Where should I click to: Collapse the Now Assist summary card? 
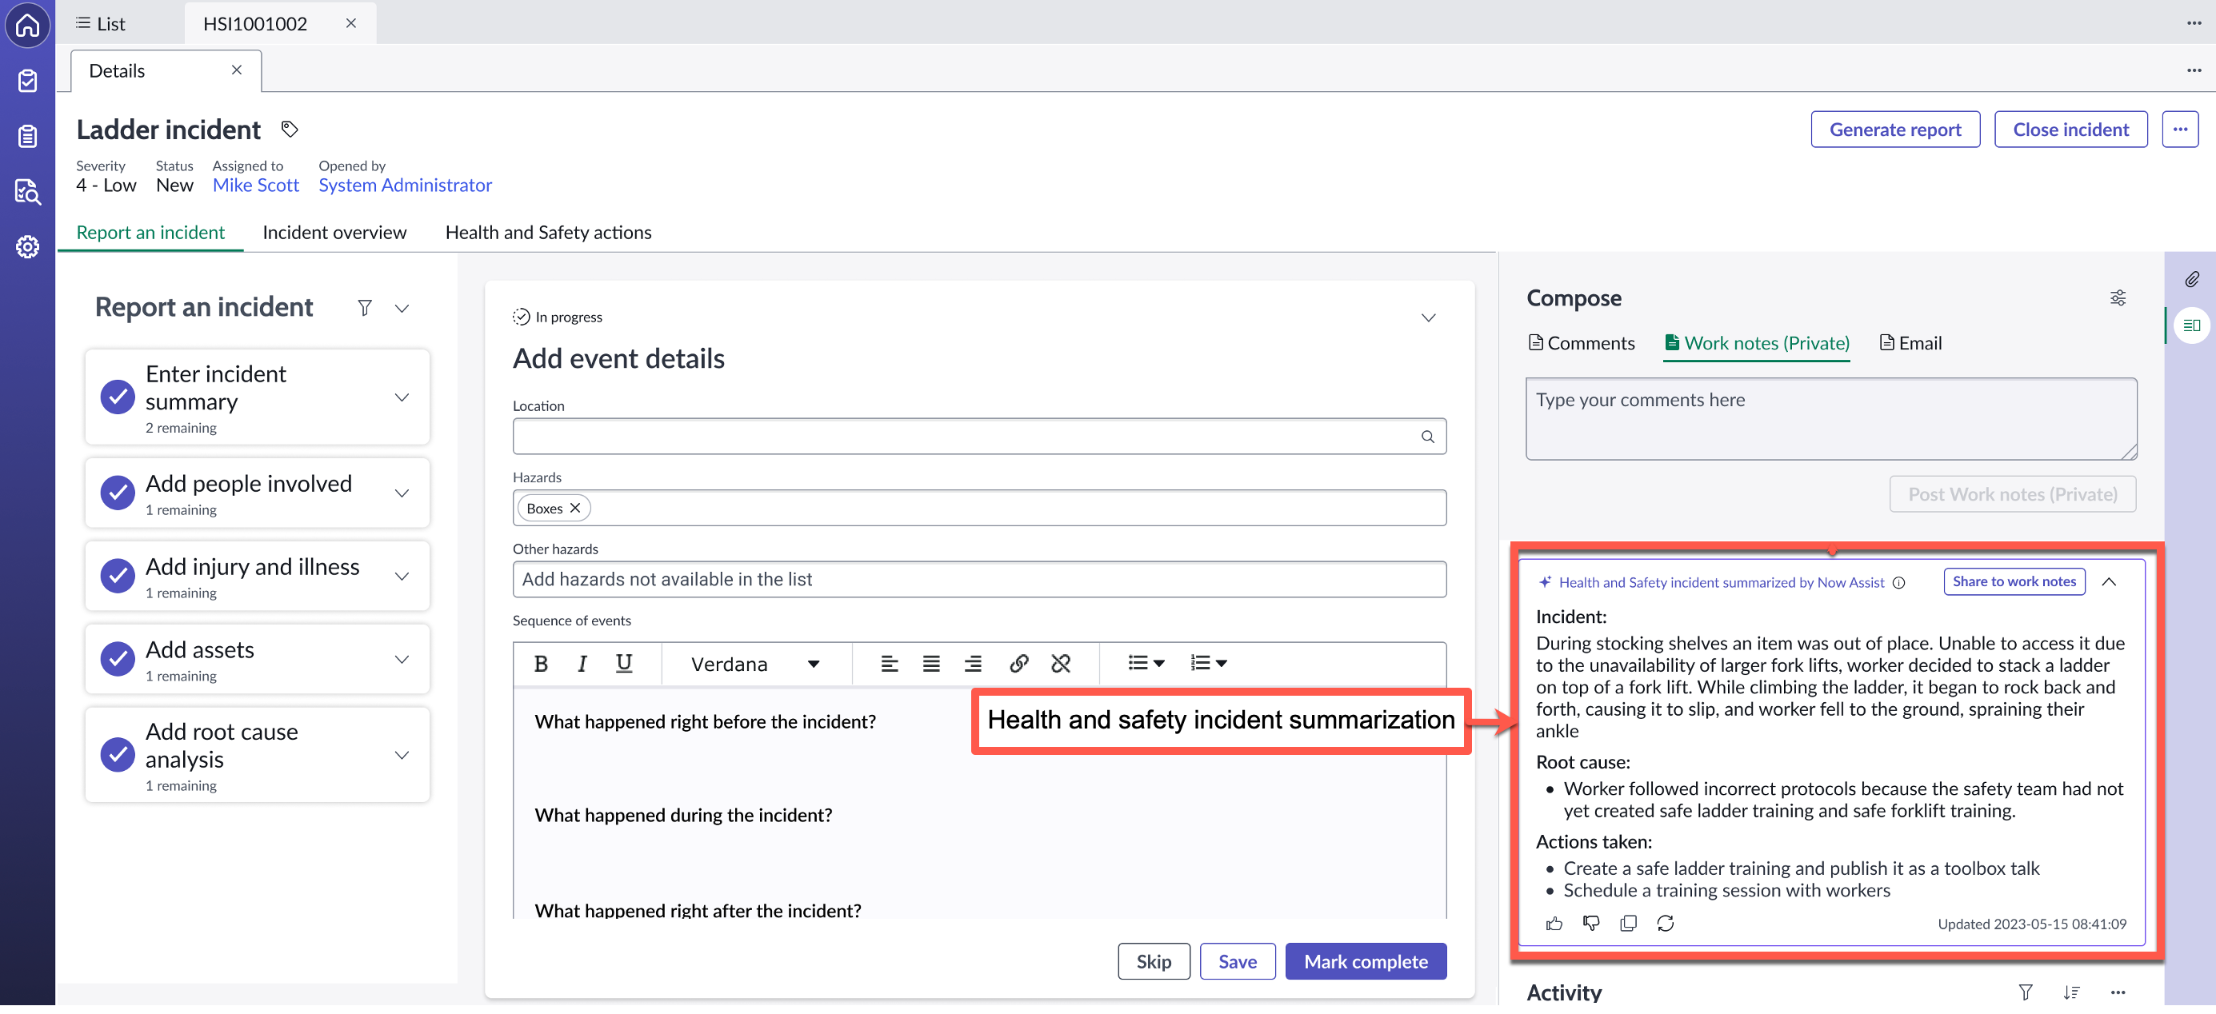[2110, 581]
